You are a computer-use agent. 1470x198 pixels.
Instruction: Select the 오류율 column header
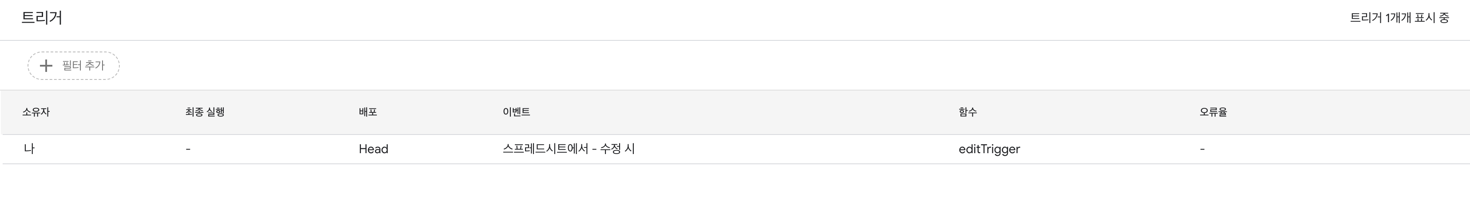point(1213,112)
